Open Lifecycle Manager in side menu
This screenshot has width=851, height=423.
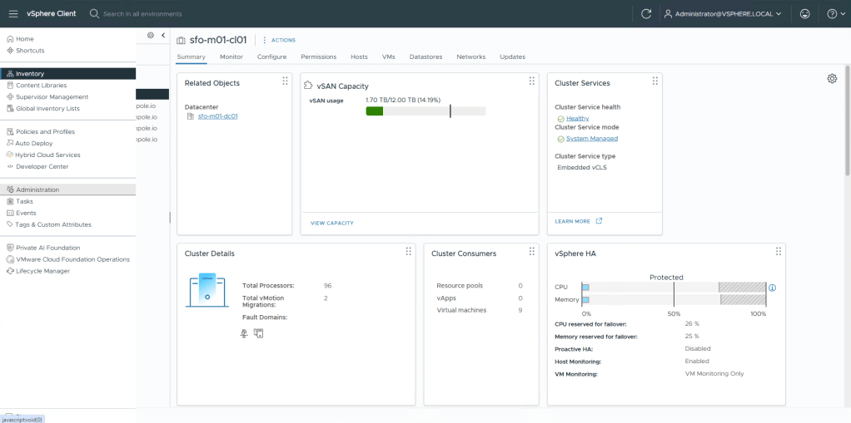(x=42, y=271)
